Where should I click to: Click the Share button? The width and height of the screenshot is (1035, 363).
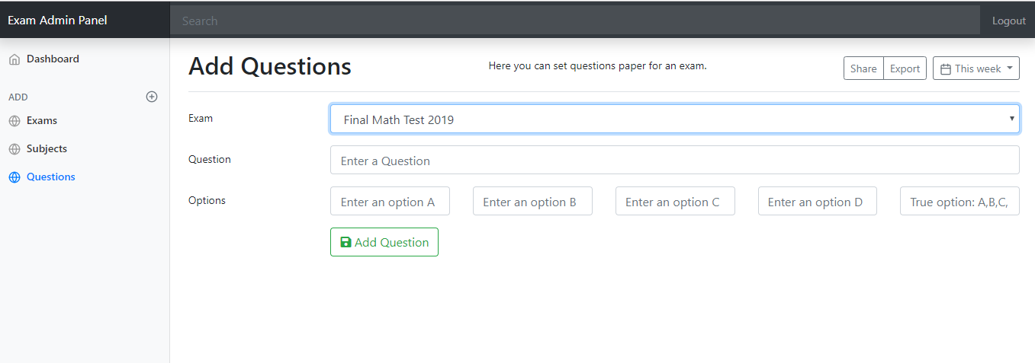click(x=863, y=68)
